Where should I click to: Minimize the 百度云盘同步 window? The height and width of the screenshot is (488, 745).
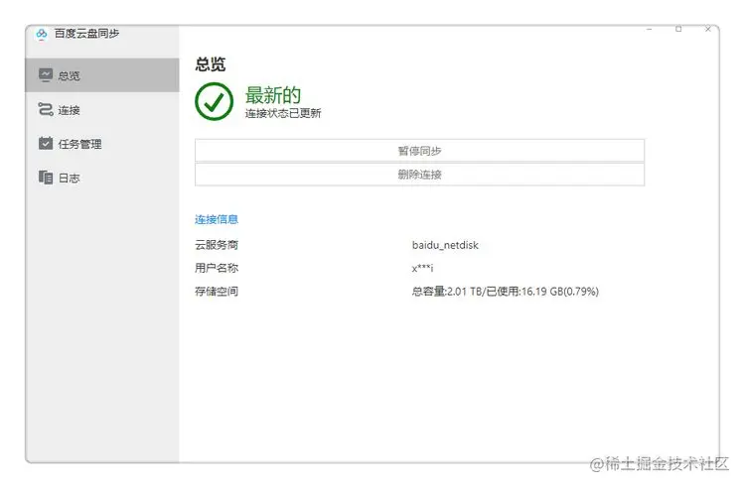(650, 30)
